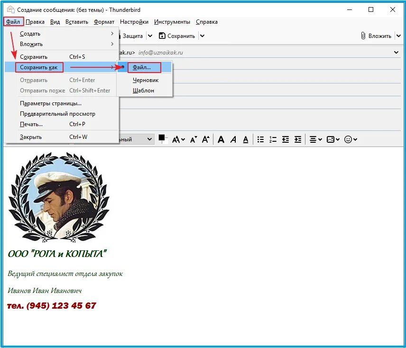Expand the text alignment dropdown
This screenshot has height=348, width=406.
coord(320,139)
